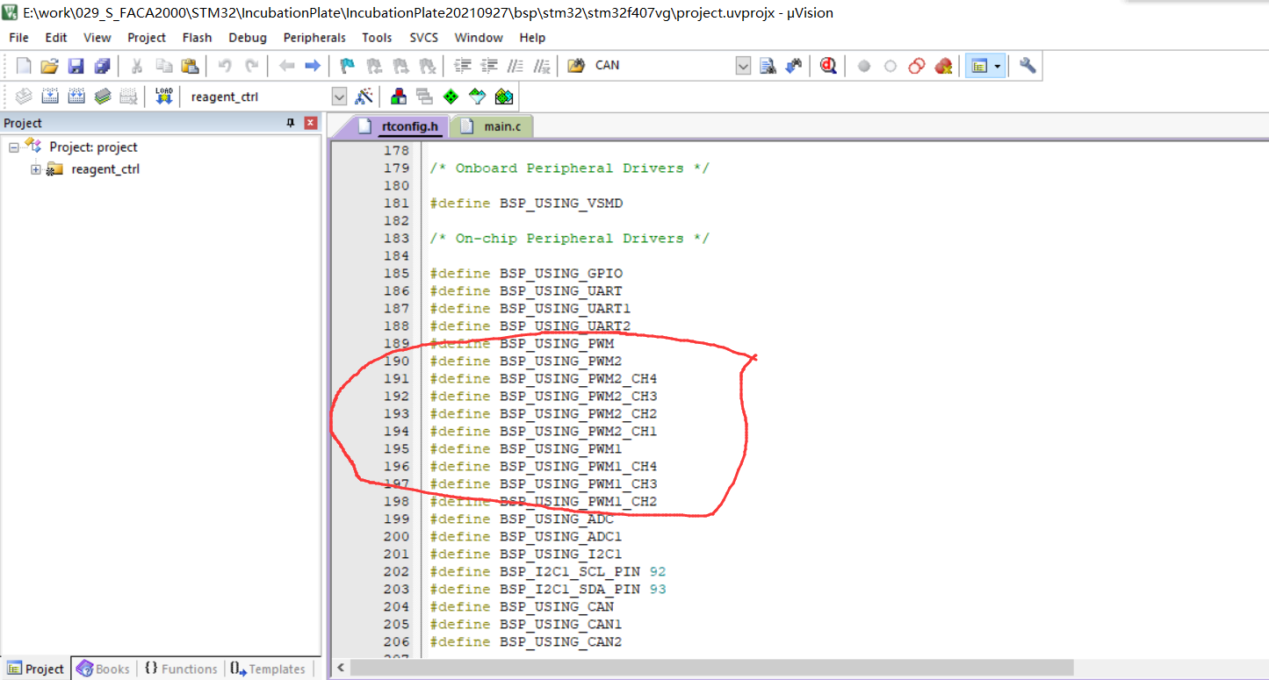Open the target selection dropdown
Screen dimensions: 1269x680
[338, 97]
